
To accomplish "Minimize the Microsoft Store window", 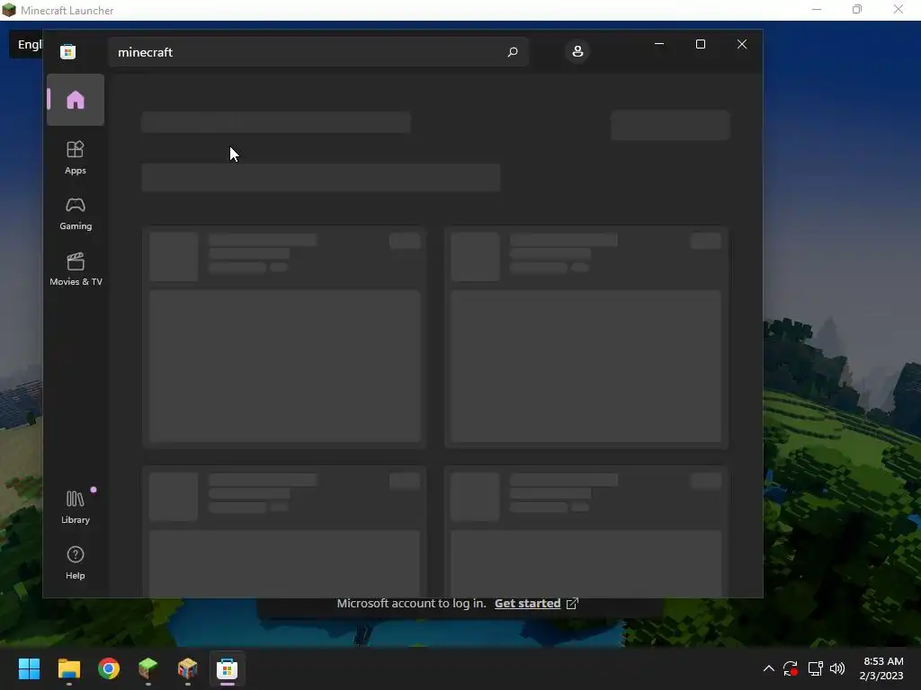I will pos(659,44).
